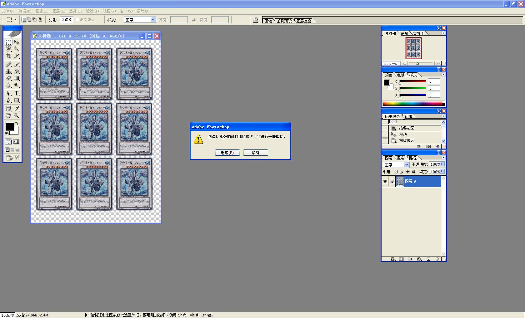525x318 pixels.
Task: Open the Layers panel flyout menu
Action: click(x=443, y=158)
